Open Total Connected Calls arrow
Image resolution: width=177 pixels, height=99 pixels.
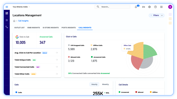57,67
